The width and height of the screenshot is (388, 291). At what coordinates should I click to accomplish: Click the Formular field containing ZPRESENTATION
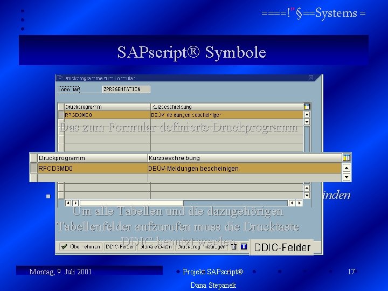tap(126, 89)
